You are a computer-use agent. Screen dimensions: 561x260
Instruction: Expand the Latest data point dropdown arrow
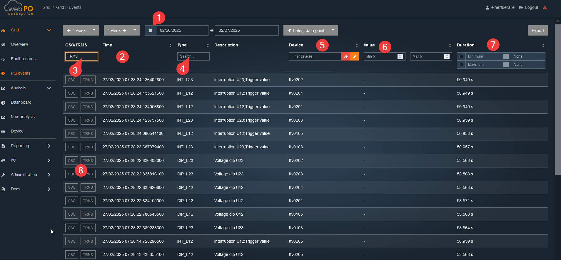point(333,30)
